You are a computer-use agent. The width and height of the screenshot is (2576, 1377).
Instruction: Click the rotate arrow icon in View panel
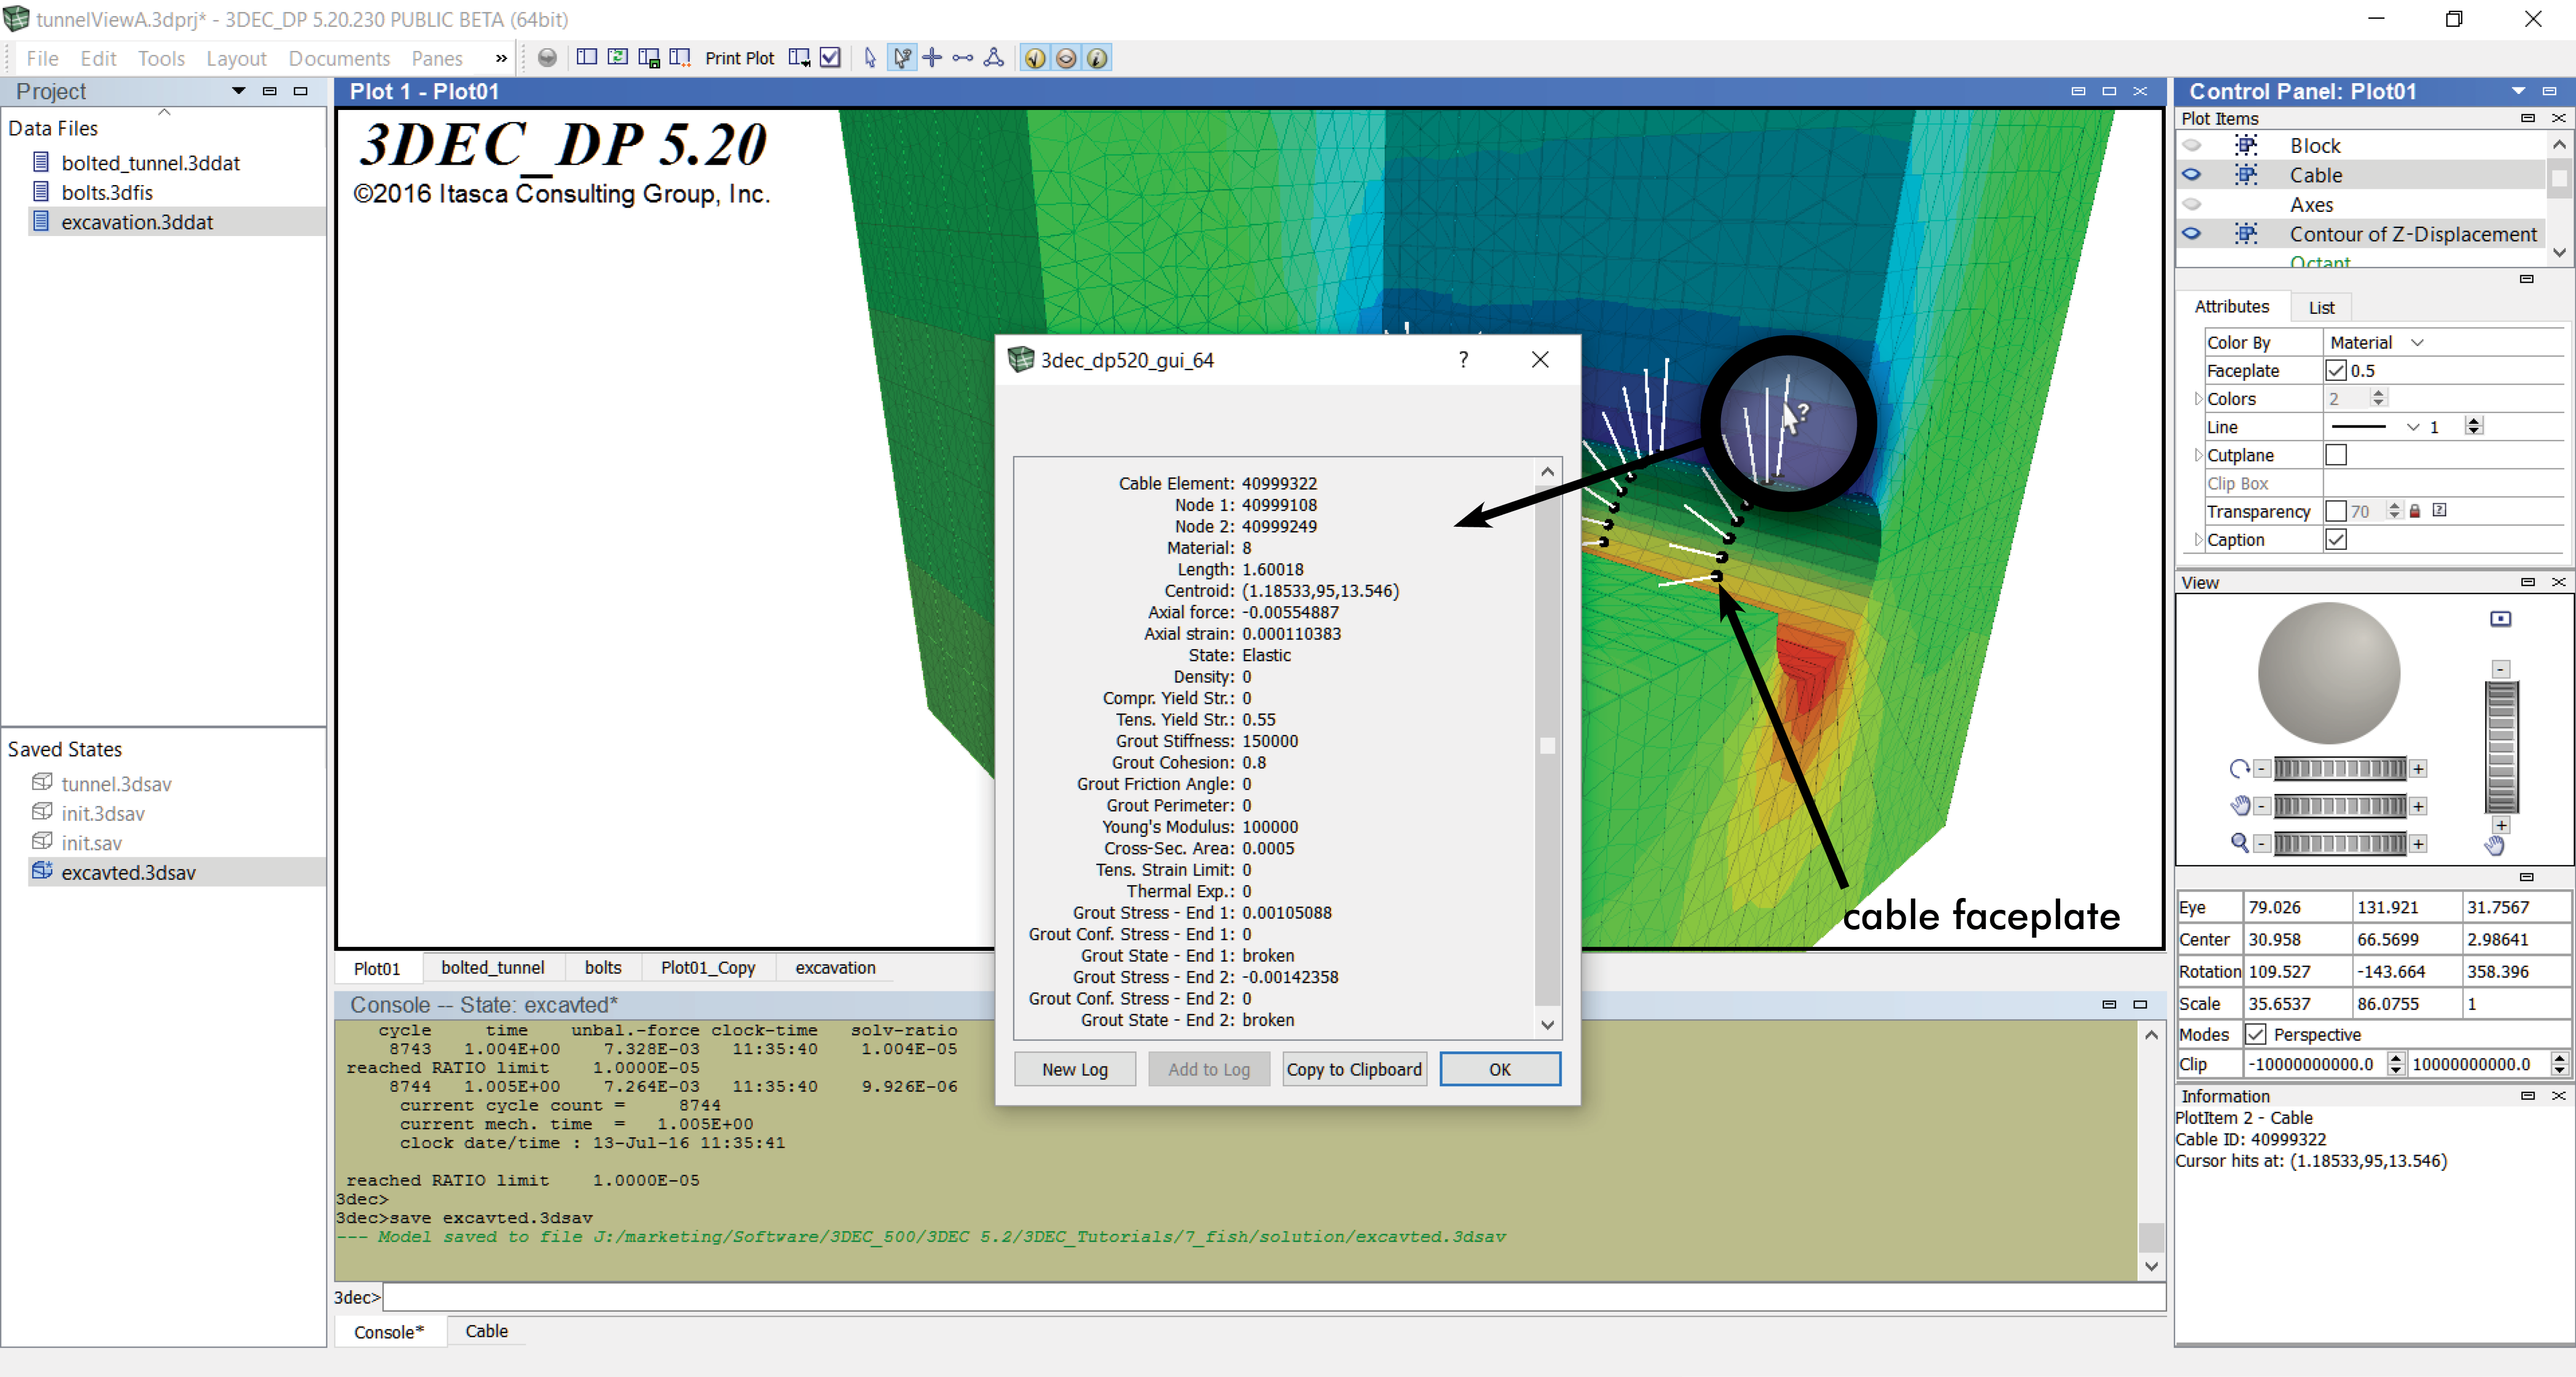[x=2239, y=769]
